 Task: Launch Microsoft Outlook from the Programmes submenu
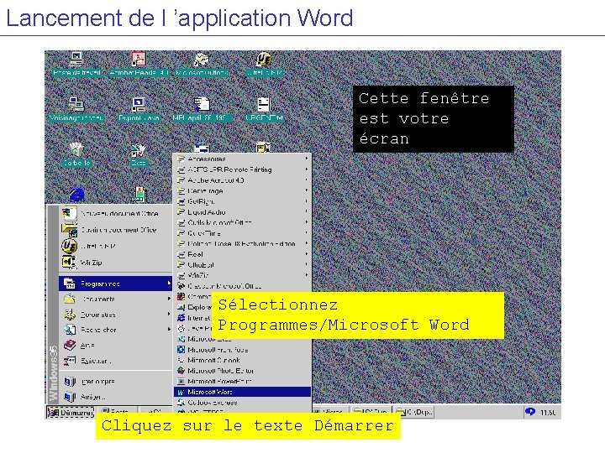click(x=242, y=360)
